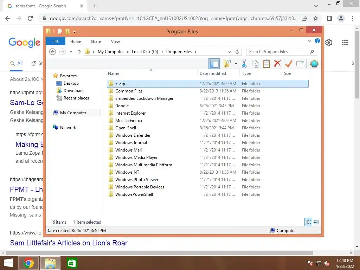Click the New Folder icon in toolbar
The width and height of the screenshot is (360, 270).
[x=227, y=64]
